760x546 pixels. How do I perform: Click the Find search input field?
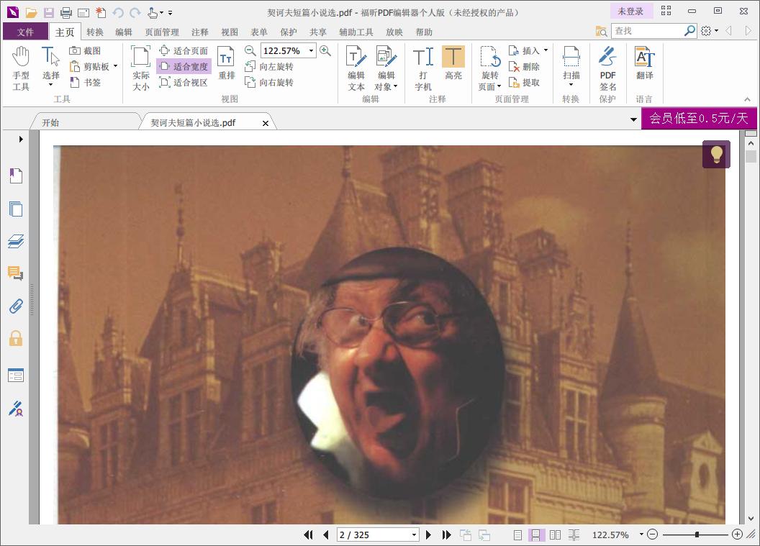point(646,31)
